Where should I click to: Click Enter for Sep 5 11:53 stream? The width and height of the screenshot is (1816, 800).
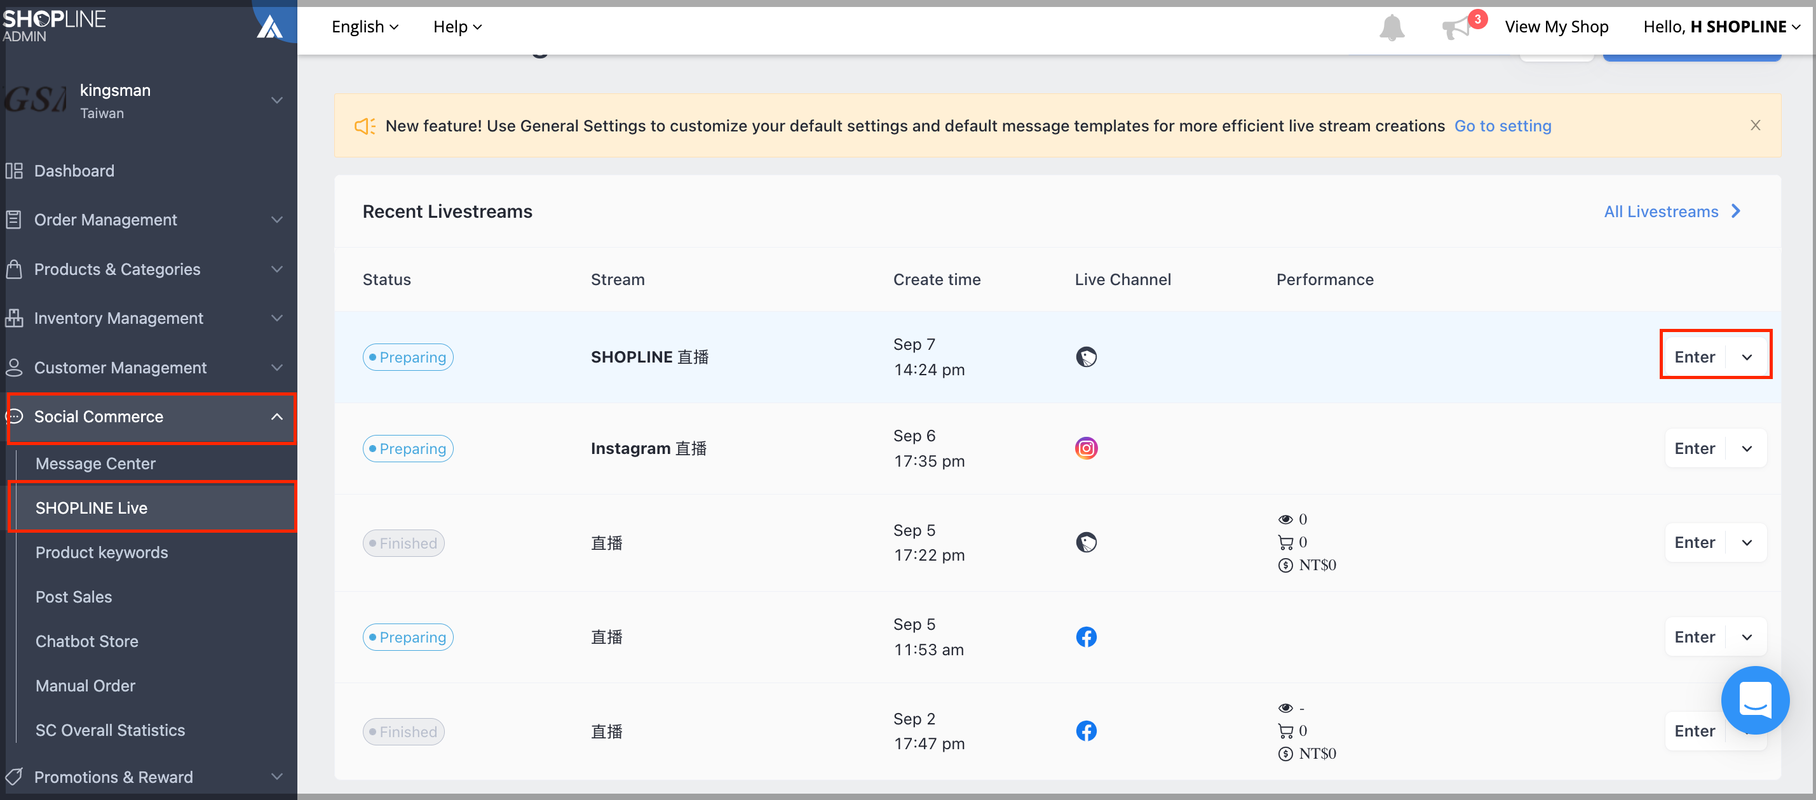[1694, 637]
